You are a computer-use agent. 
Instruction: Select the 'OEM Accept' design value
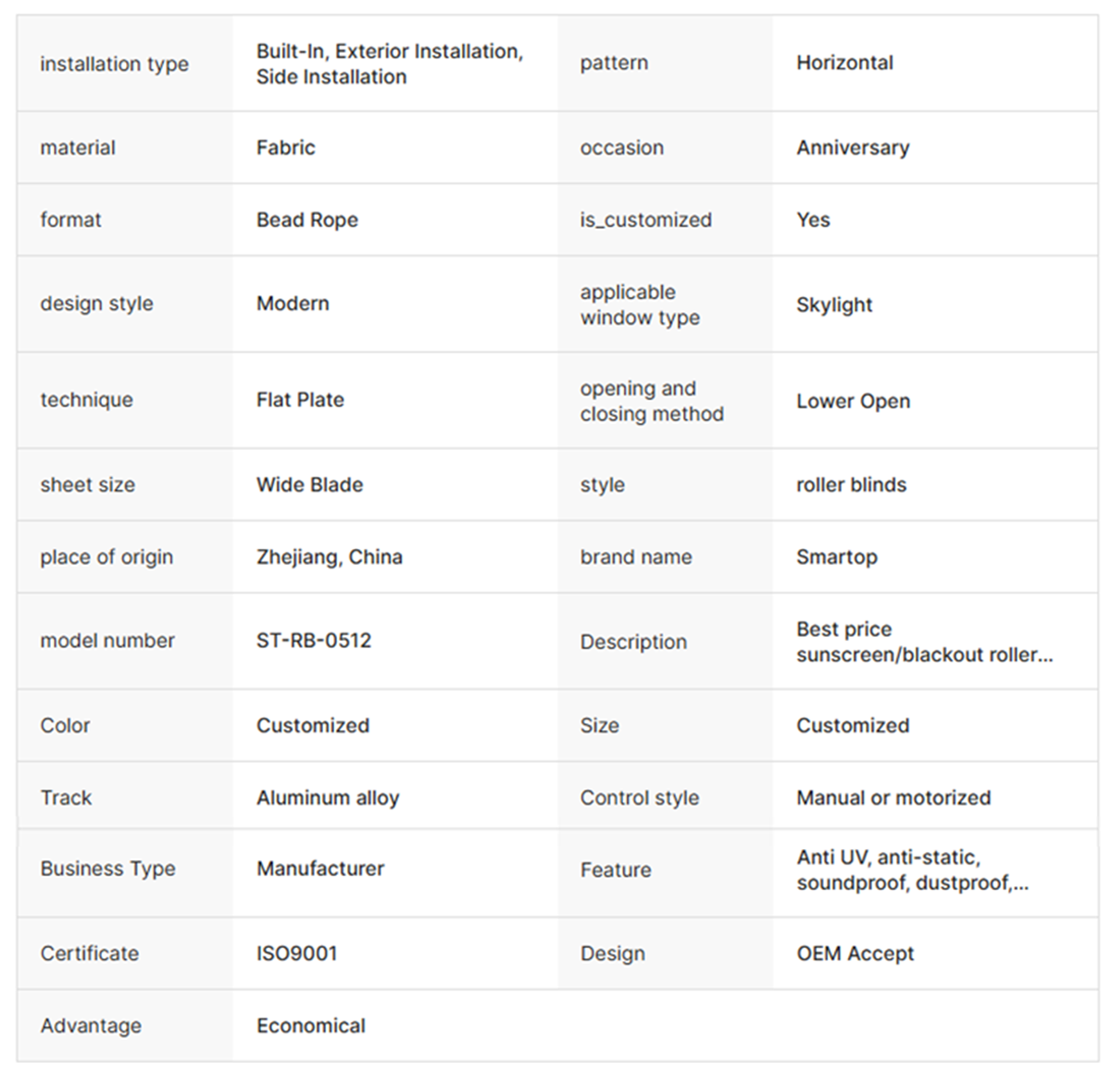click(855, 953)
